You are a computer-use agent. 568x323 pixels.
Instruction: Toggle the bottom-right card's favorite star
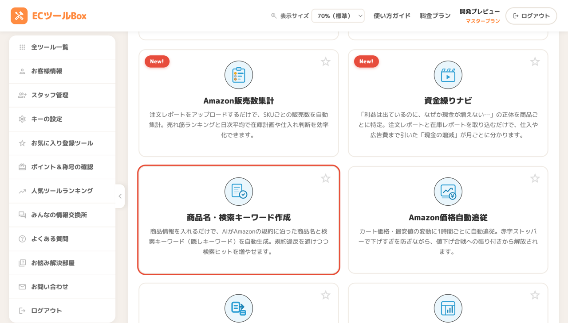tap(535, 295)
